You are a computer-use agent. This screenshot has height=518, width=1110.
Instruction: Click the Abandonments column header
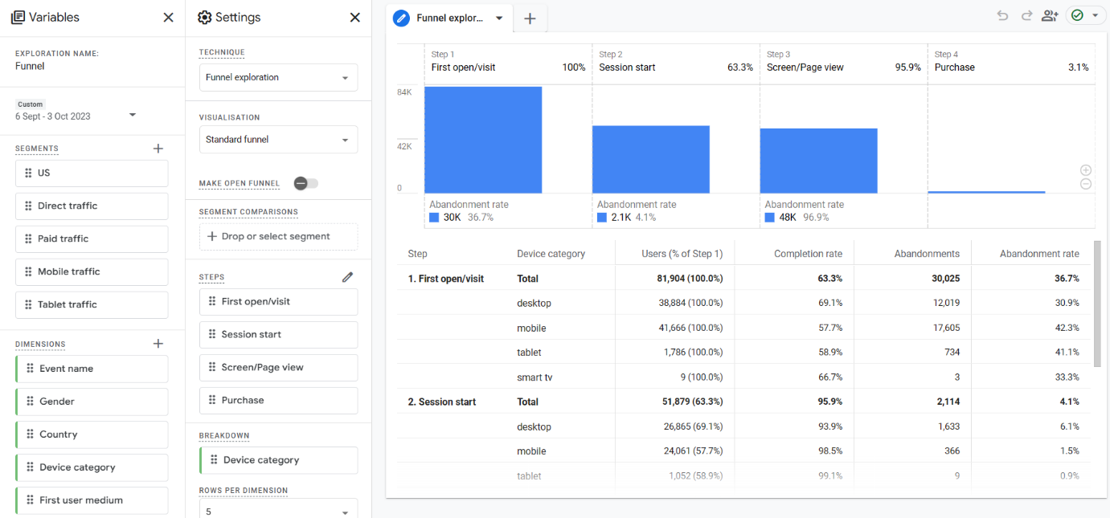tap(927, 254)
